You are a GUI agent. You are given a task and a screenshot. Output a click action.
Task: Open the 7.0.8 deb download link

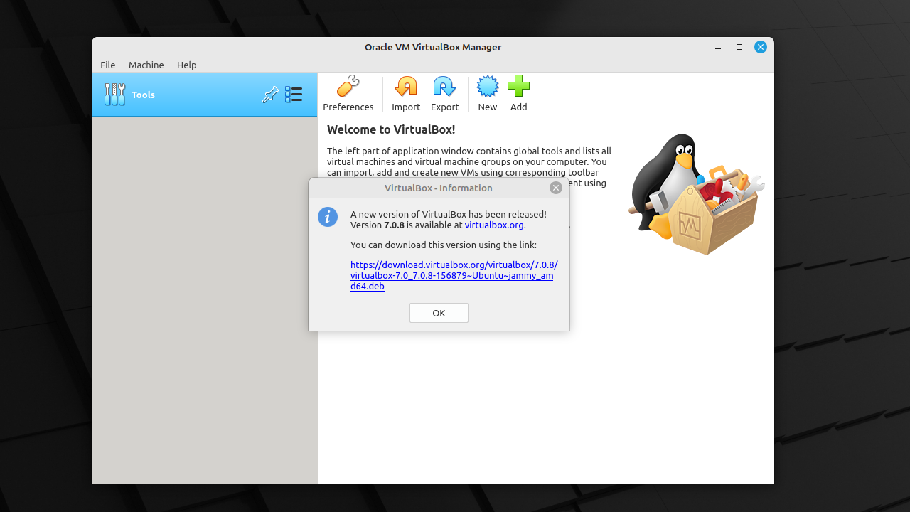(x=454, y=275)
